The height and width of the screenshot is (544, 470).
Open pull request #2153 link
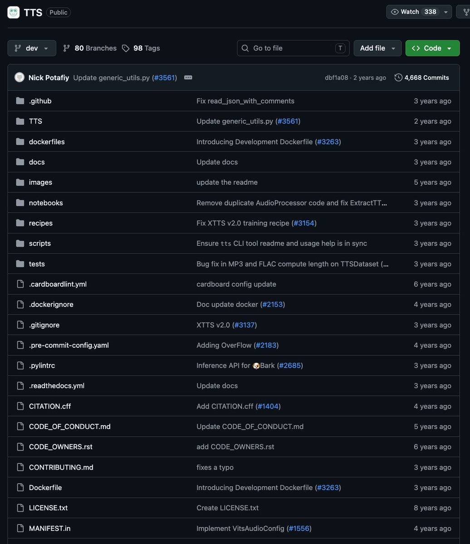pyautogui.click(x=273, y=304)
